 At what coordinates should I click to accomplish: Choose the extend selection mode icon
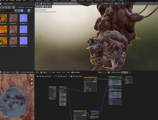tap(43, 6)
